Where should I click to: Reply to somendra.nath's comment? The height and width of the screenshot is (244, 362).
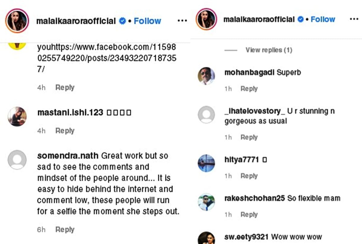(x=65, y=230)
